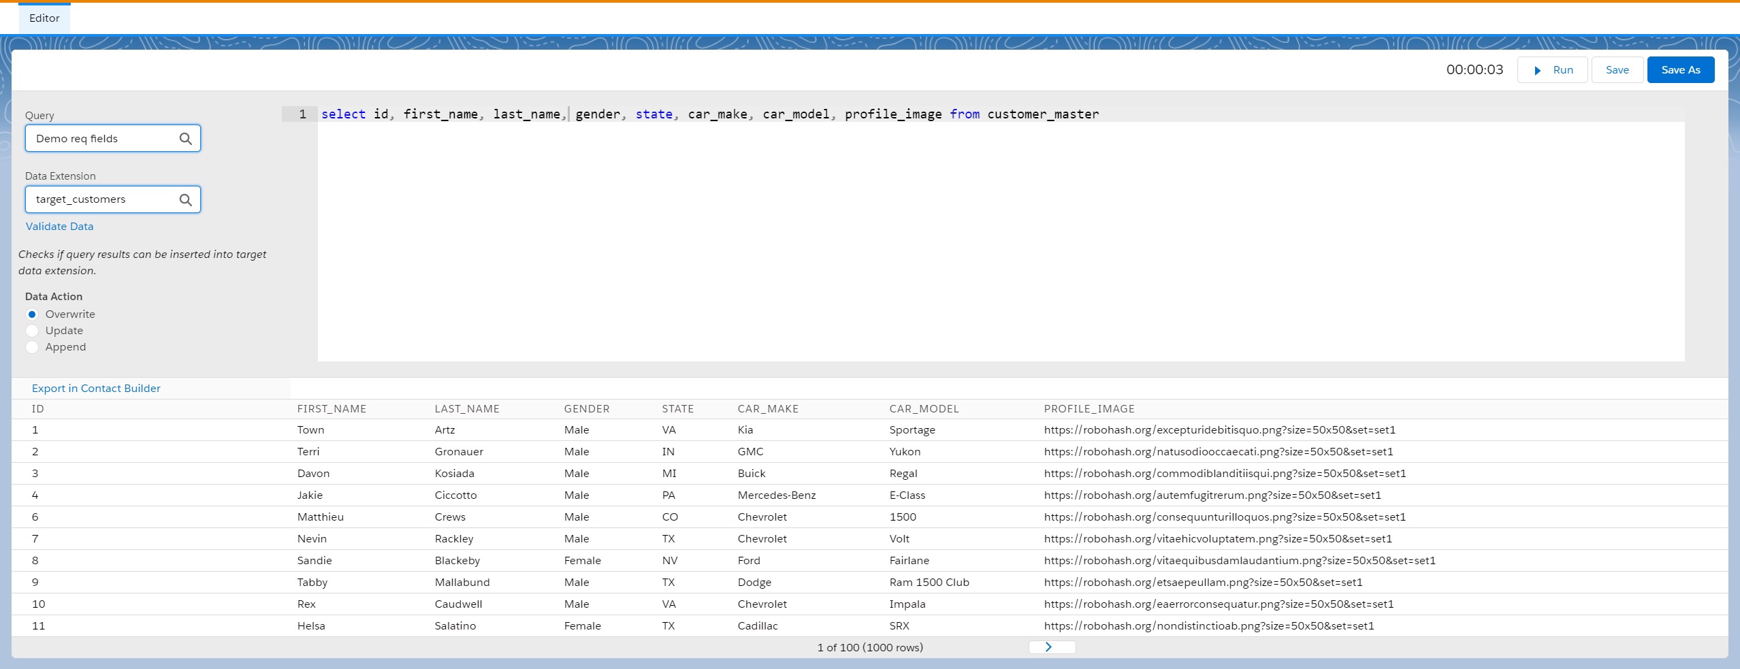The width and height of the screenshot is (1740, 669).
Task: Open the Editor tab
Action: (44, 18)
